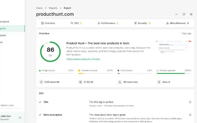197x123 pixels.
Task: Click the low issues gray circle icon
Action: pos(118,70)
